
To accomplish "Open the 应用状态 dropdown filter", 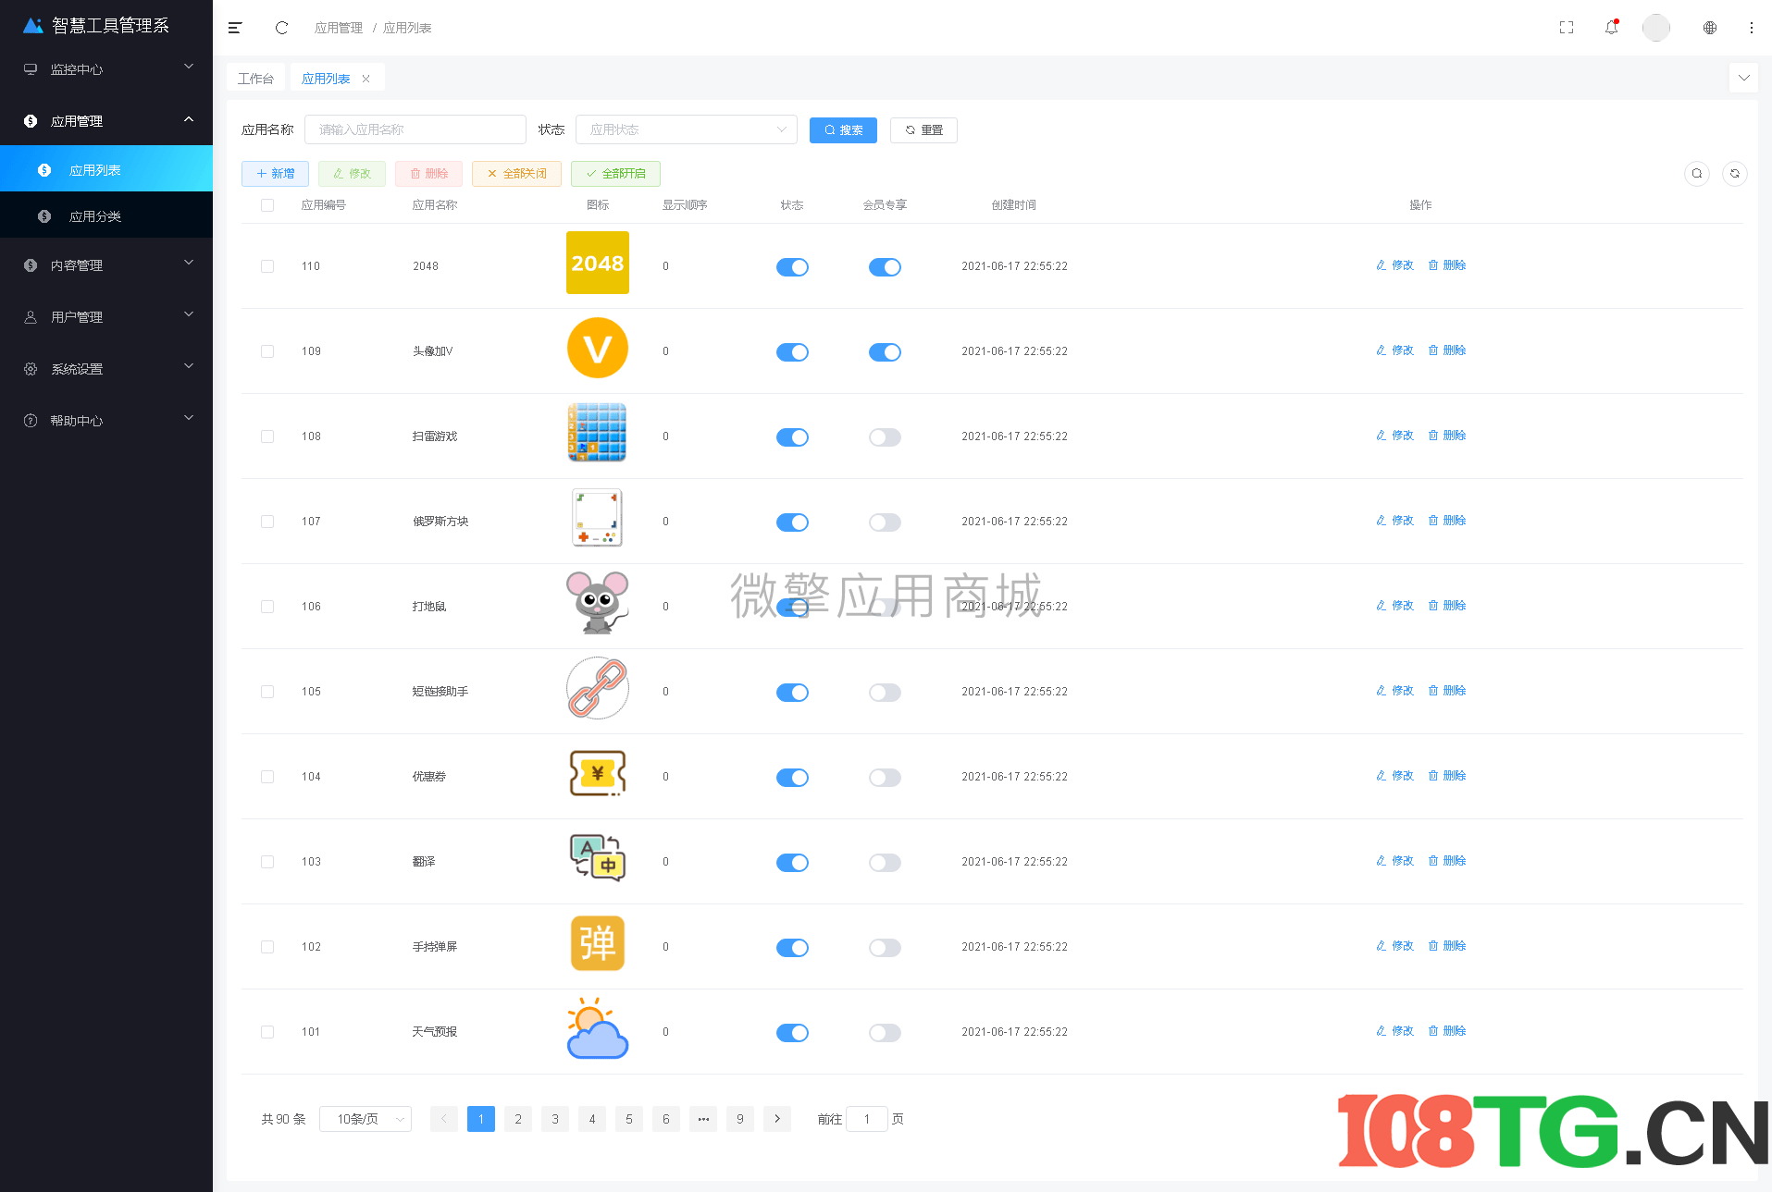I will coord(686,129).
